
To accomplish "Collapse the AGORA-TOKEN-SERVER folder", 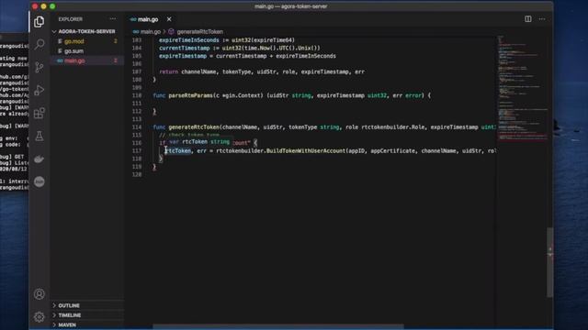I will [86, 31].
